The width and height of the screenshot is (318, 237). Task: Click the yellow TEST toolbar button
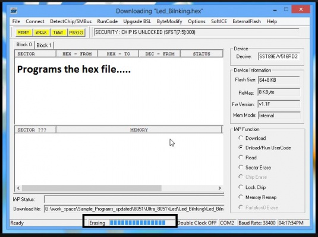click(58, 33)
